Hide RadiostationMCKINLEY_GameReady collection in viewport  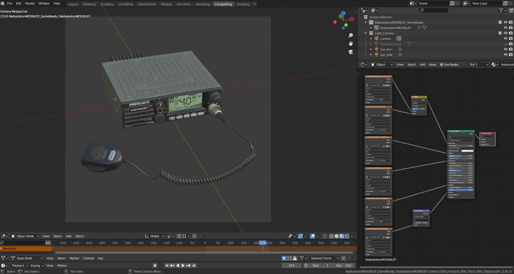pos(505,22)
